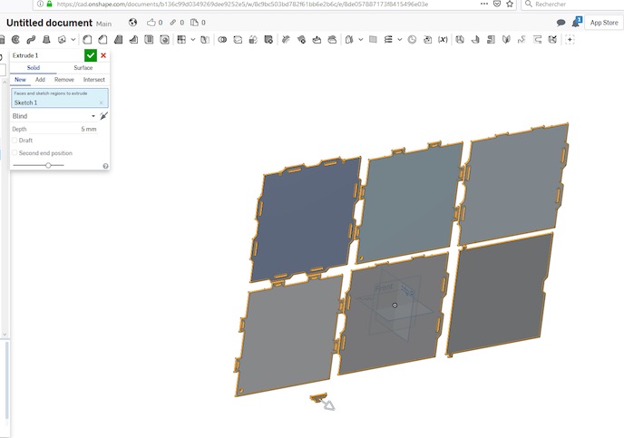Select the Linear pattern tool
Viewport: 624px width, 438px height.
181,39
